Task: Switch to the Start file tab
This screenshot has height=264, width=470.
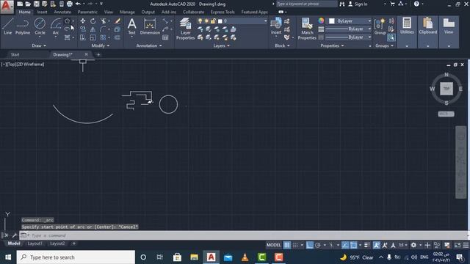Action: 15,54
